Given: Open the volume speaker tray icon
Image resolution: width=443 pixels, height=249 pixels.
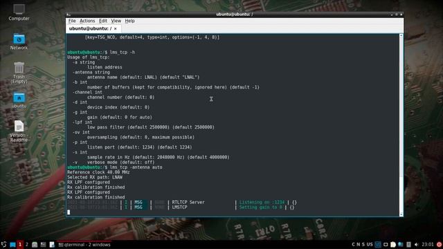Looking at the screenshot, I should [x=416, y=244].
